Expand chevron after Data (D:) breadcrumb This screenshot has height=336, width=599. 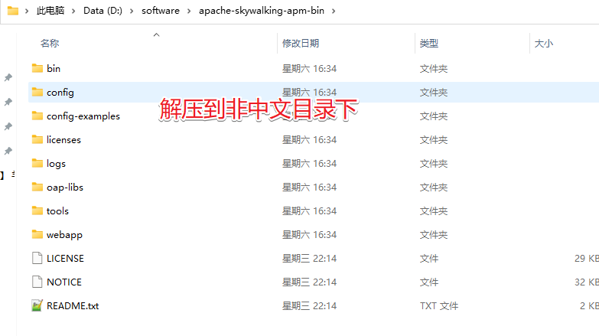[x=132, y=11]
